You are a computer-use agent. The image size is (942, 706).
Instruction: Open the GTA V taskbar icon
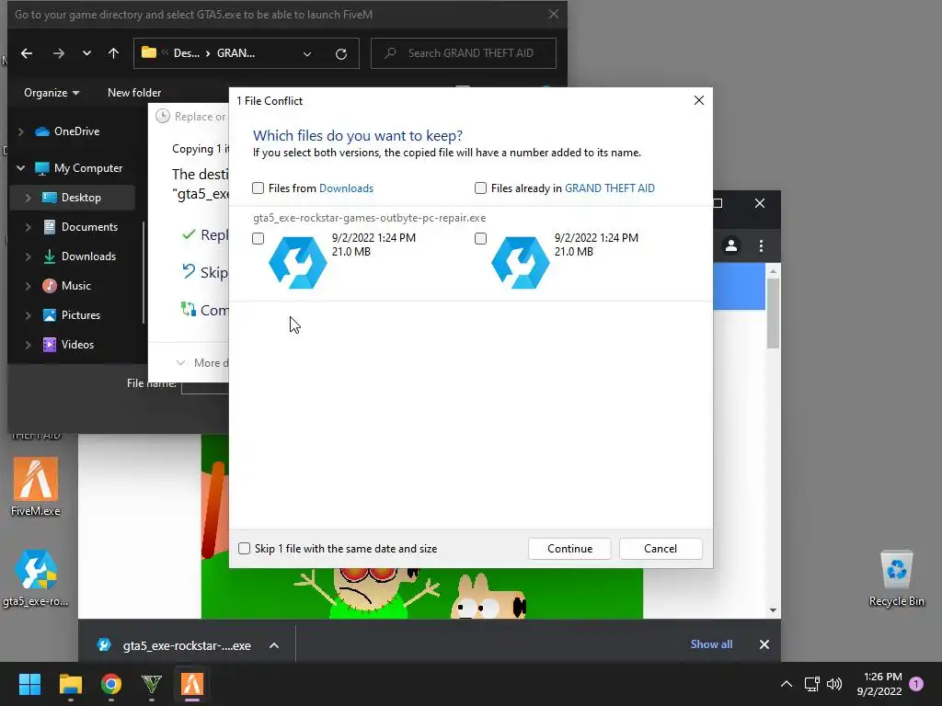tap(152, 684)
